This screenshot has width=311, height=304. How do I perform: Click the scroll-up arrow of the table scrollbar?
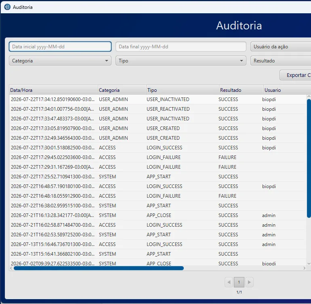[309, 97]
